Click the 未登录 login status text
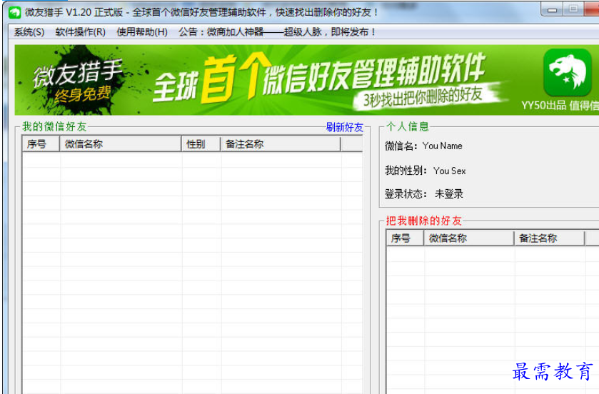Screen dimensions: 599x394 (449, 194)
